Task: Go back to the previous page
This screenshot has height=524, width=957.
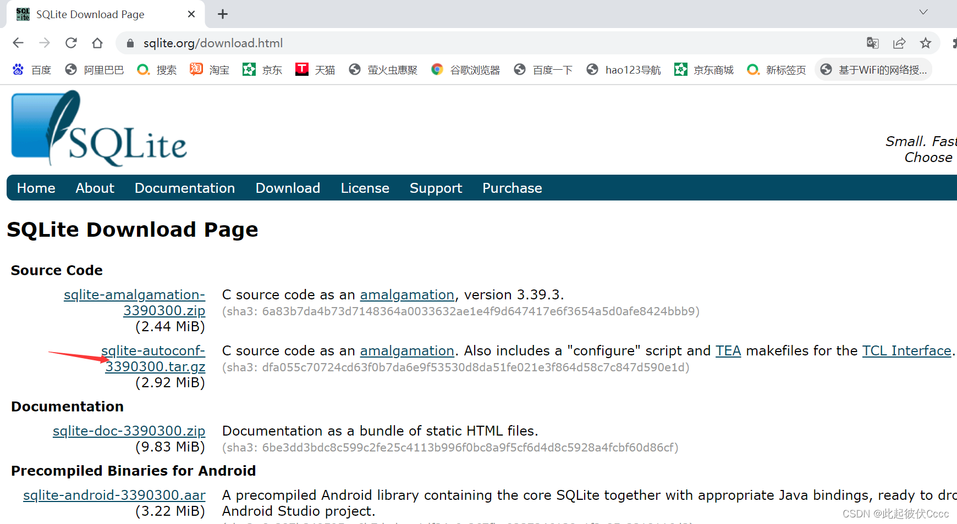Action: 18,43
